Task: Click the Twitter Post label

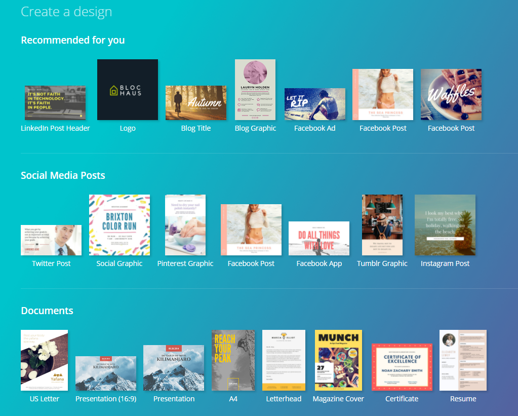Action: coord(51,263)
